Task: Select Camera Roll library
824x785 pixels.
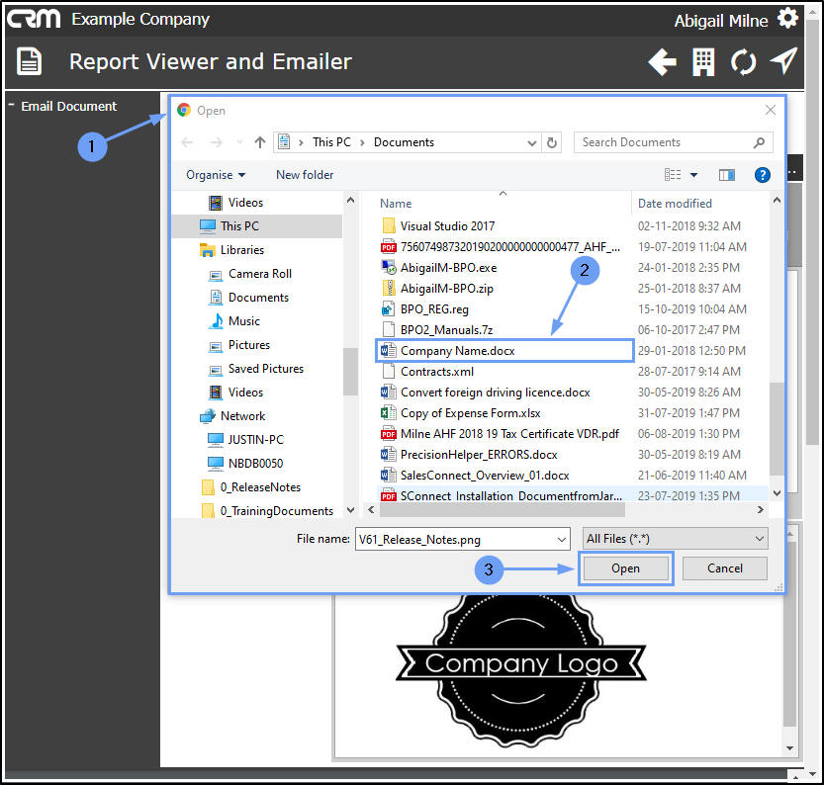Action: (257, 274)
